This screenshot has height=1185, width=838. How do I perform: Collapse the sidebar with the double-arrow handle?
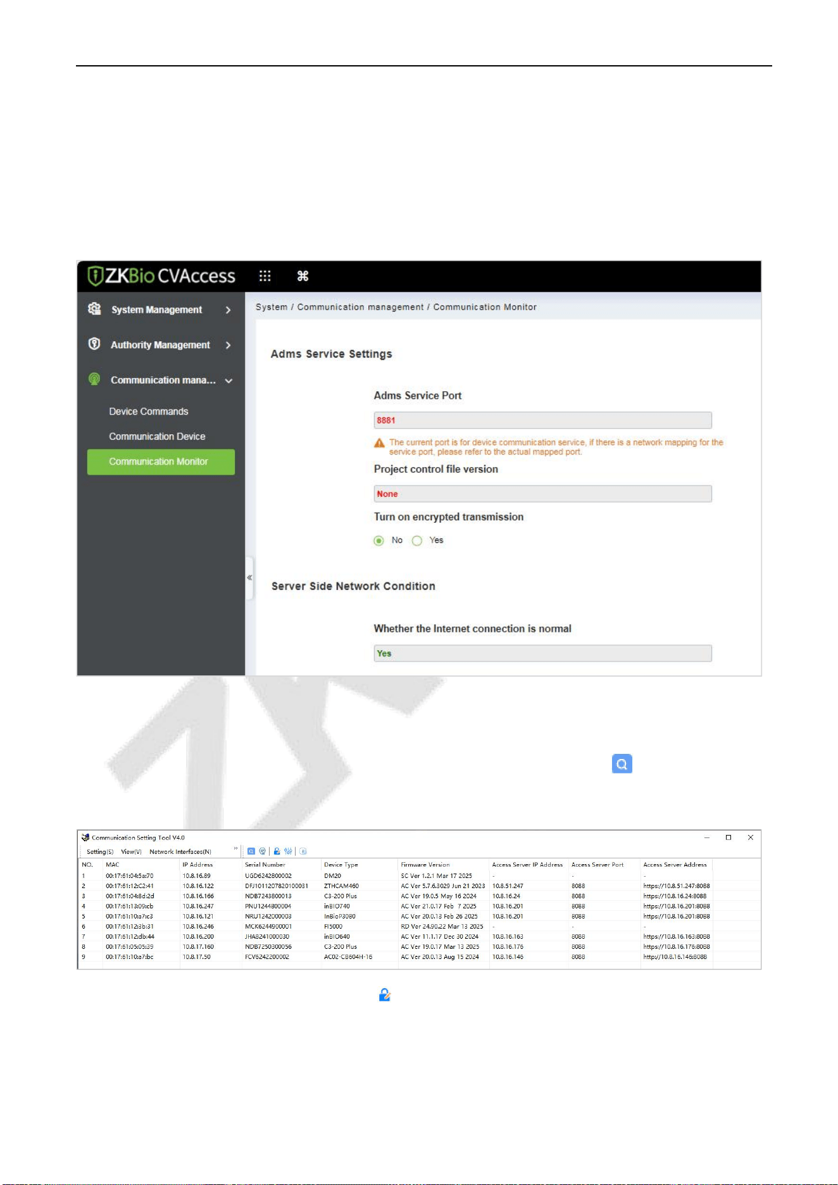[249, 577]
